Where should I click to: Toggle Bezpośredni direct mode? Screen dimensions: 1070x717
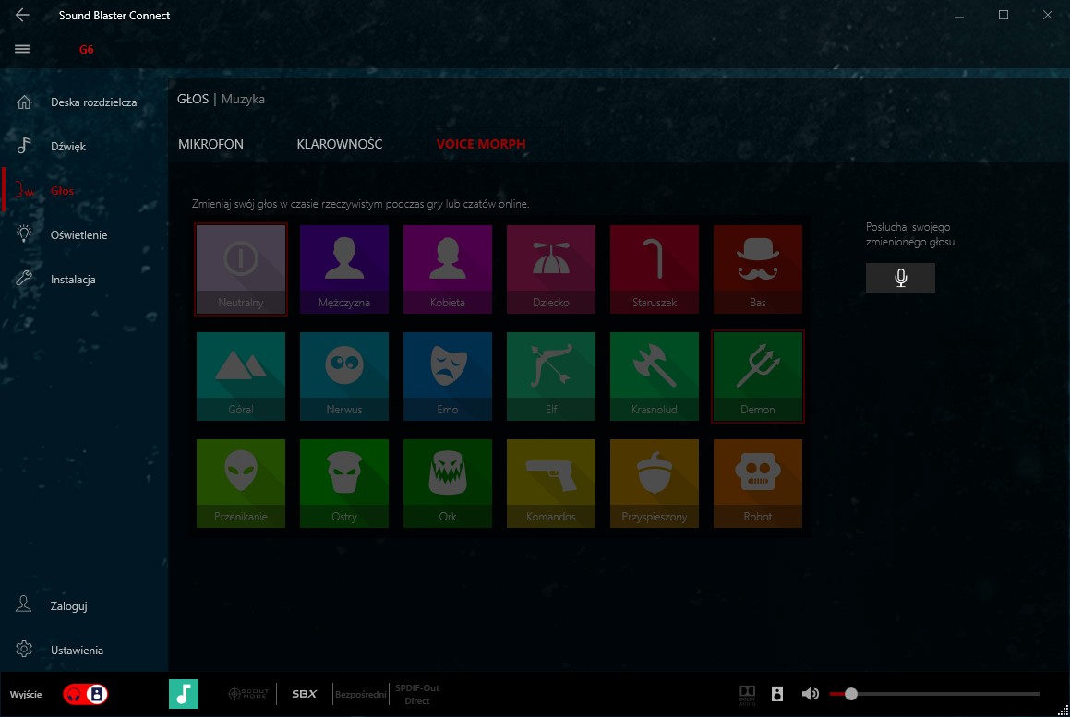(x=360, y=695)
